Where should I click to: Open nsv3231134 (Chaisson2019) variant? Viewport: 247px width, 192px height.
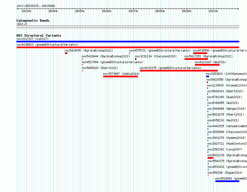156,56
